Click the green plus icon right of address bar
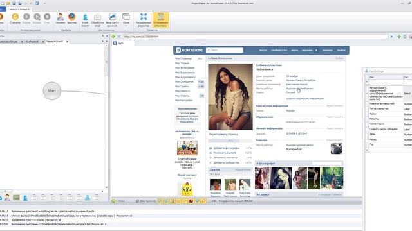Image resolution: width=412 pixels, height=231 pixels. pyautogui.click(x=399, y=37)
